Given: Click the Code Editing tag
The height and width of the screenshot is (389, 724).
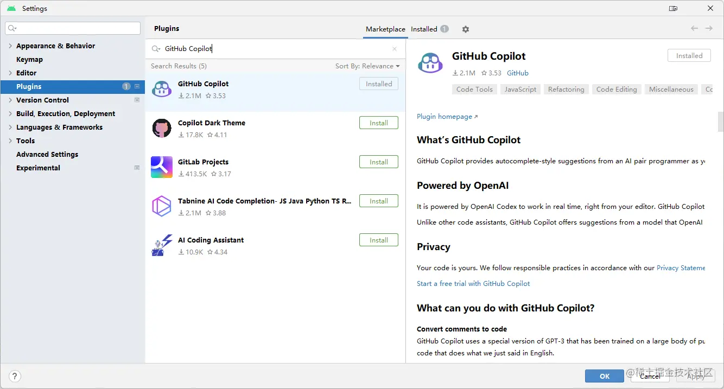Looking at the screenshot, I should (x=617, y=90).
